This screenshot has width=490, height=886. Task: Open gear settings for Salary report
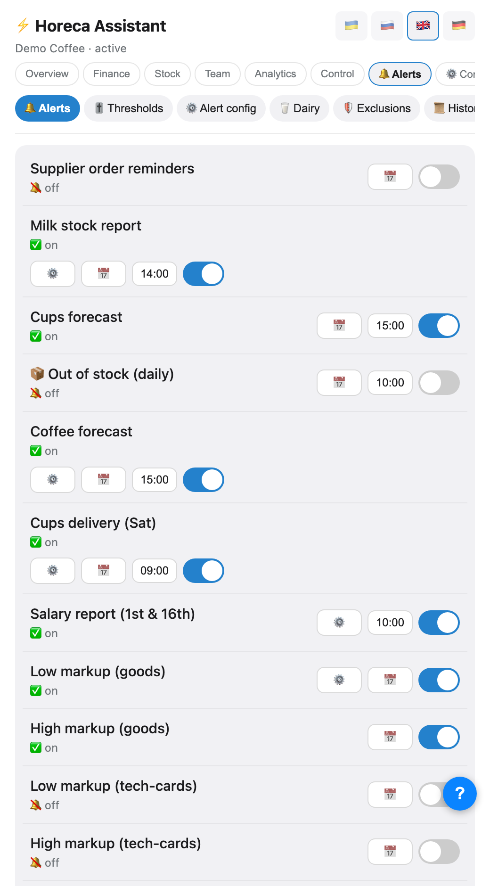click(339, 623)
